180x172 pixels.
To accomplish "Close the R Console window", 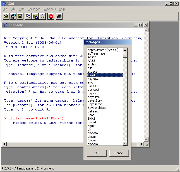I will (x=146, y=25).
